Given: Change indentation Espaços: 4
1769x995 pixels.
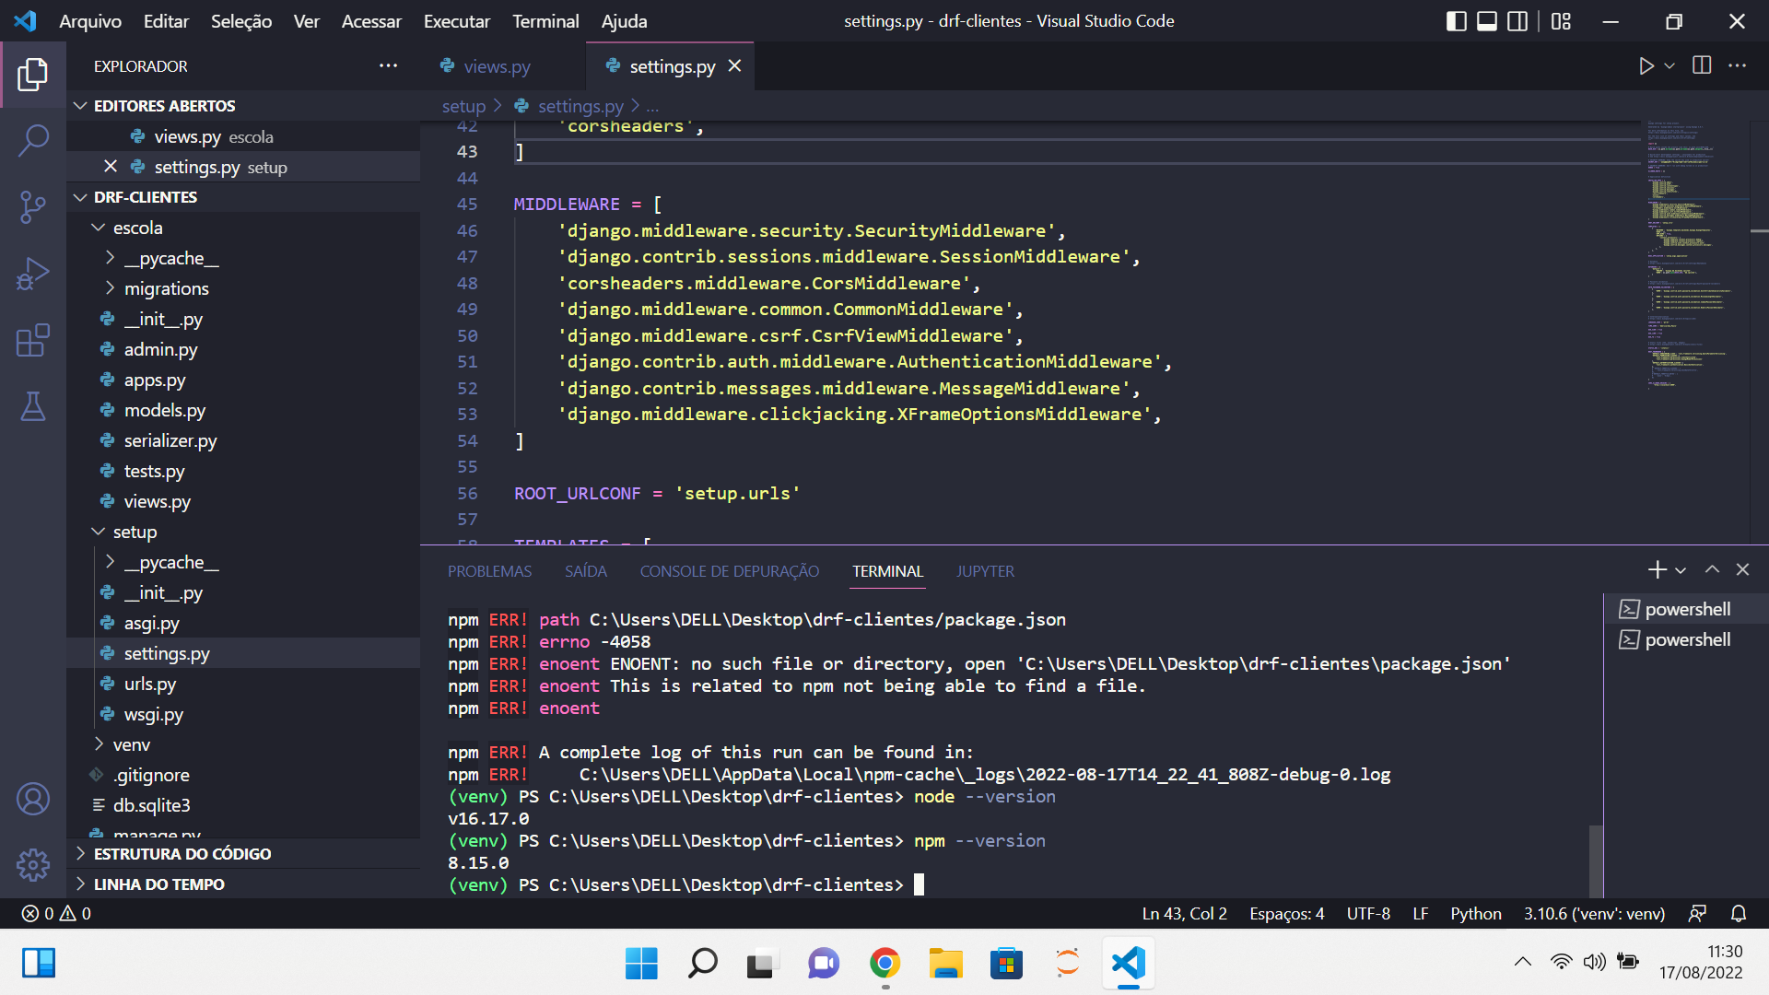Looking at the screenshot, I should pyautogui.click(x=1287, y=914).
